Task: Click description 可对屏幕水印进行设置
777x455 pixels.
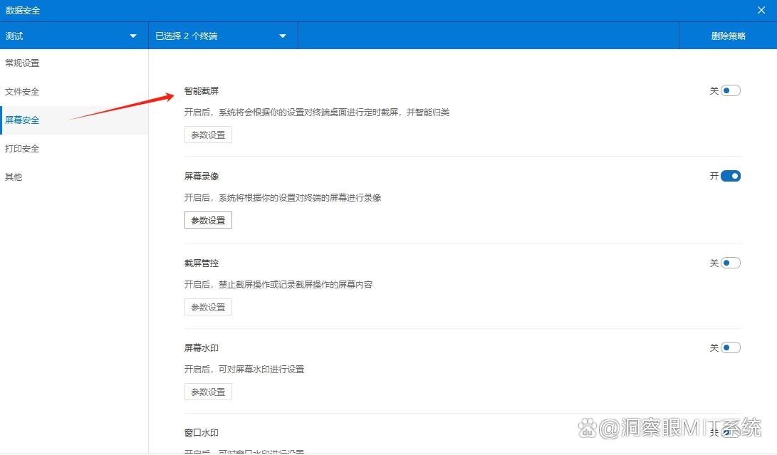Action: [x=261, y=369]
